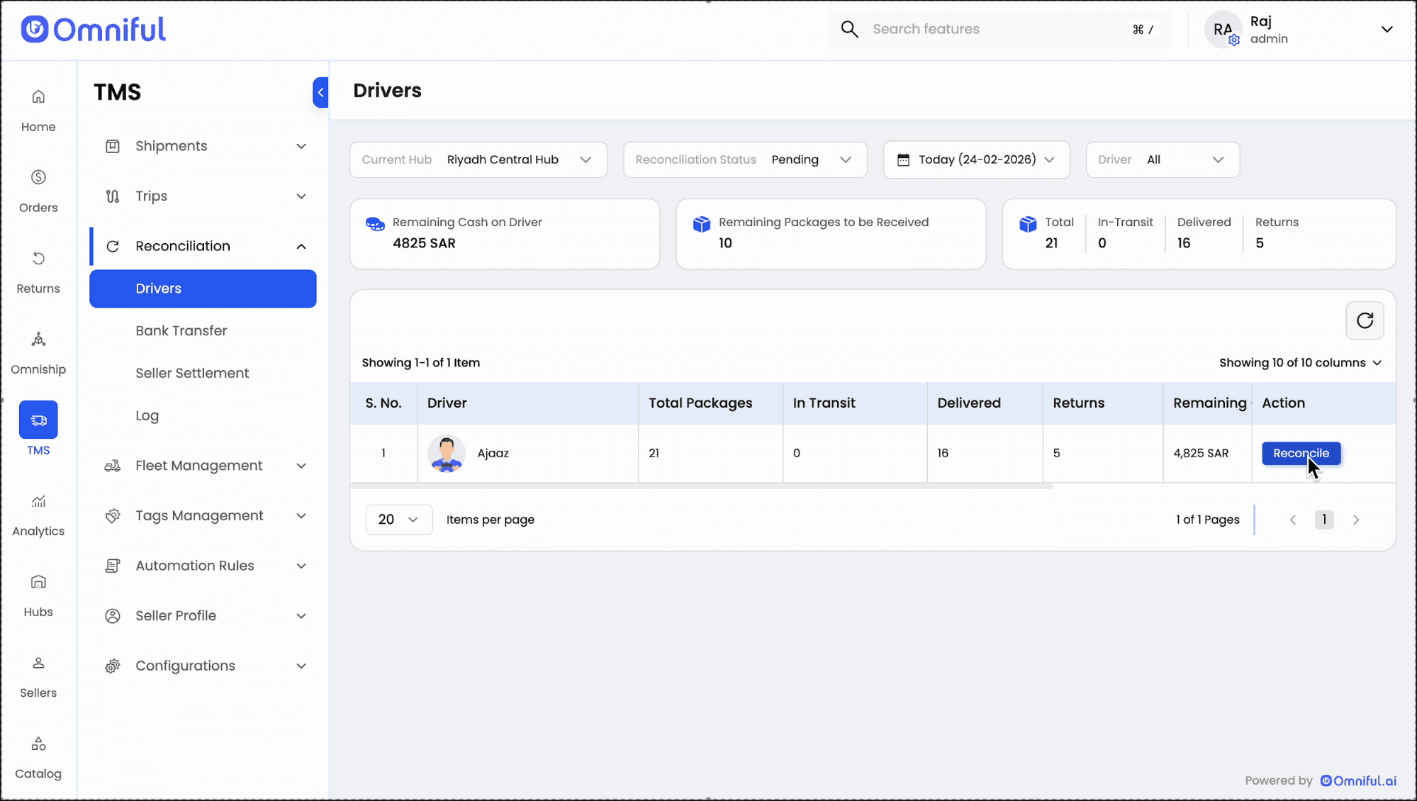Open the Seller Settlement submenu item
This screenshot has height=801, width=1417.
point(192,373)
